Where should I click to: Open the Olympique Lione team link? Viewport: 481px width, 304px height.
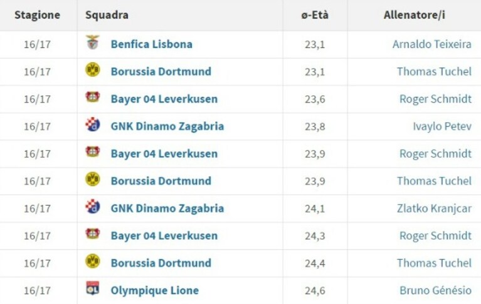155,290
